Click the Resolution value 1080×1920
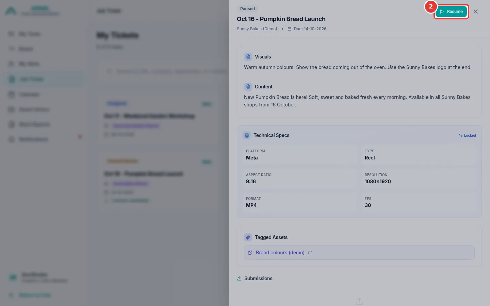The height and width of the screenshot is (306, 490). tap(378, 182)
